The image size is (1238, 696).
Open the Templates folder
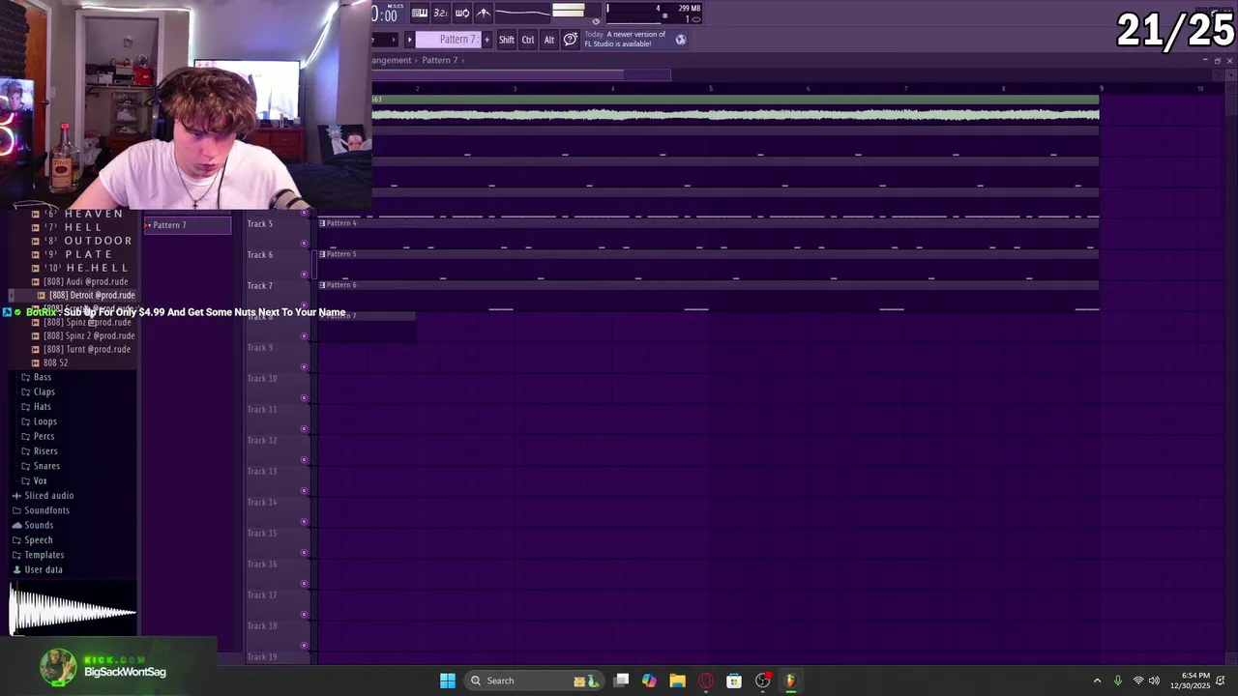(39, 555)
